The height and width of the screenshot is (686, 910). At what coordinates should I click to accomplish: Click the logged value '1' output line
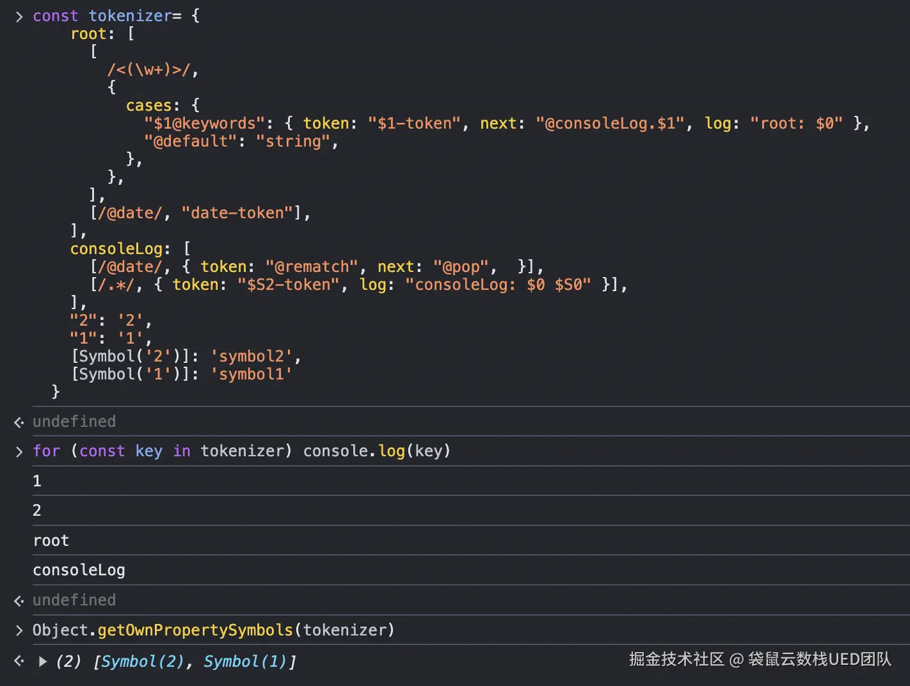(37, 481)
